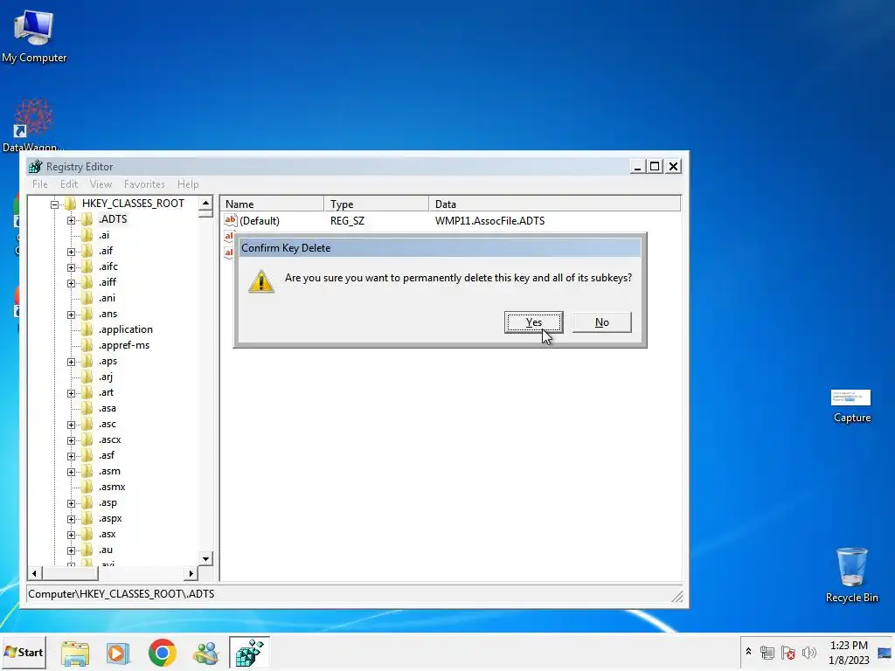Open the Messenger people icon in the taskbar
This screenshot has width=895, height=671.
[x=206, y=653]
